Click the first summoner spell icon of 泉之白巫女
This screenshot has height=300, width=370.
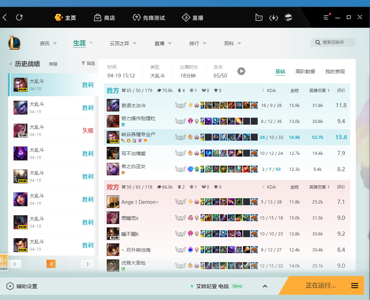[191, 169]
